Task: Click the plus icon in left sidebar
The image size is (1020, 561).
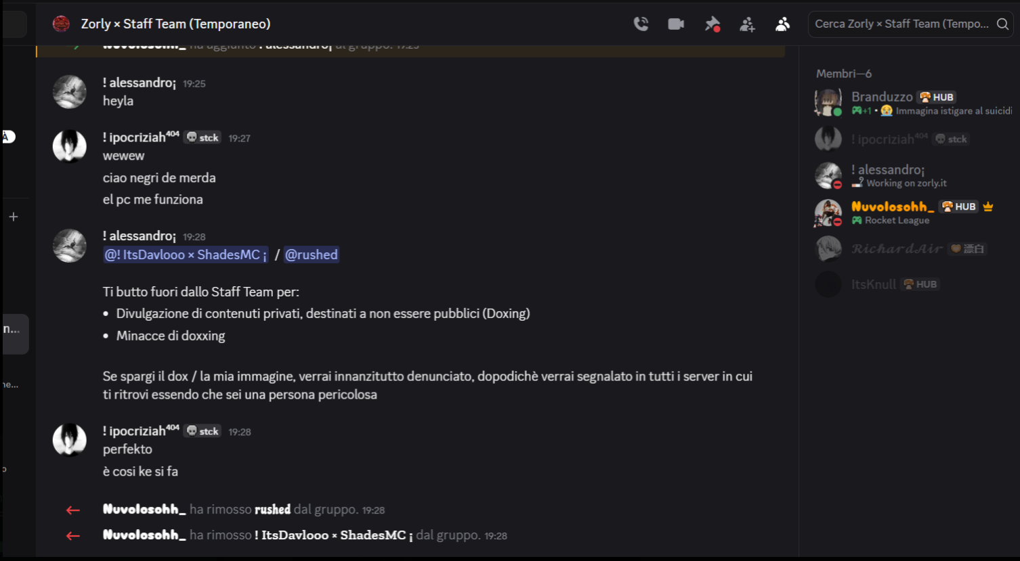Action: point(14,217)
